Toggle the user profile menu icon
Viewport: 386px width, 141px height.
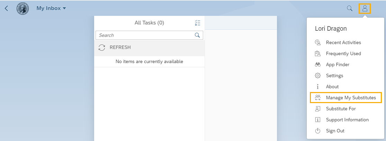(365, 8)
